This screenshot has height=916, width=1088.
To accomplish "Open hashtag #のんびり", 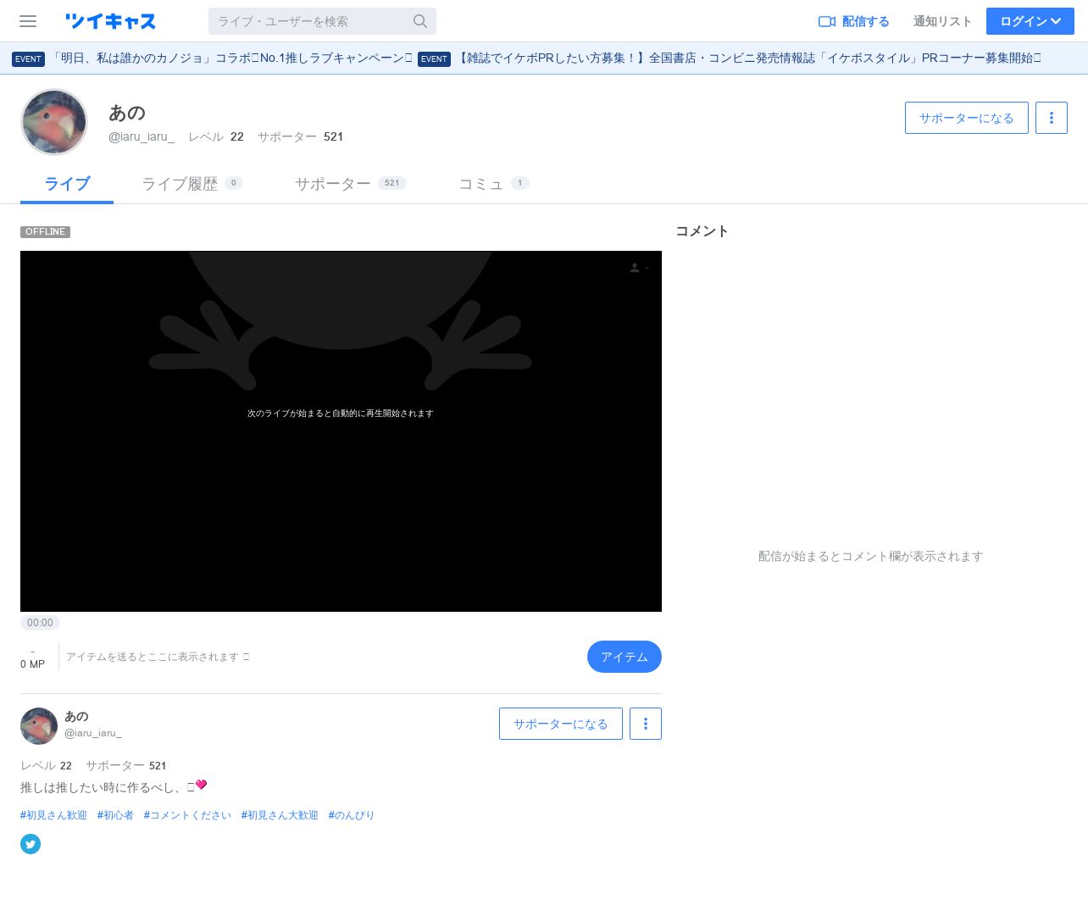I will point(351,815).
